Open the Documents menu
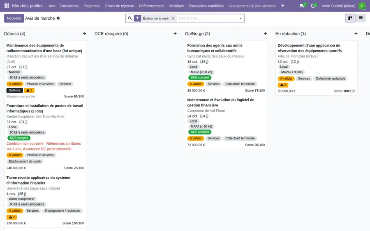This screenshot has height=231, width=370. pos(69,6)
